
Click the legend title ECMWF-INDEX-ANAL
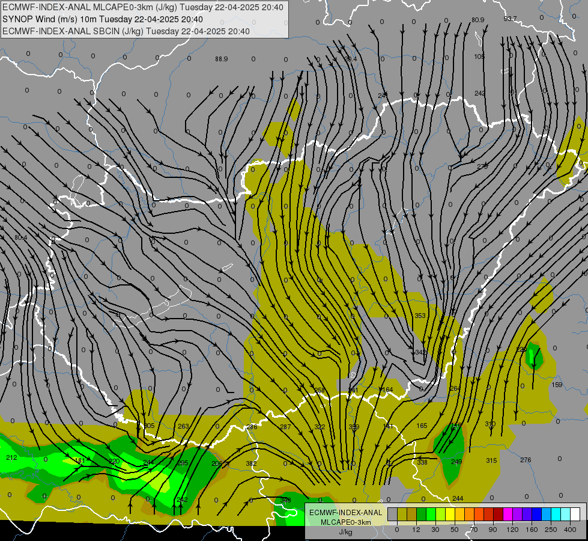click(345, 513)
